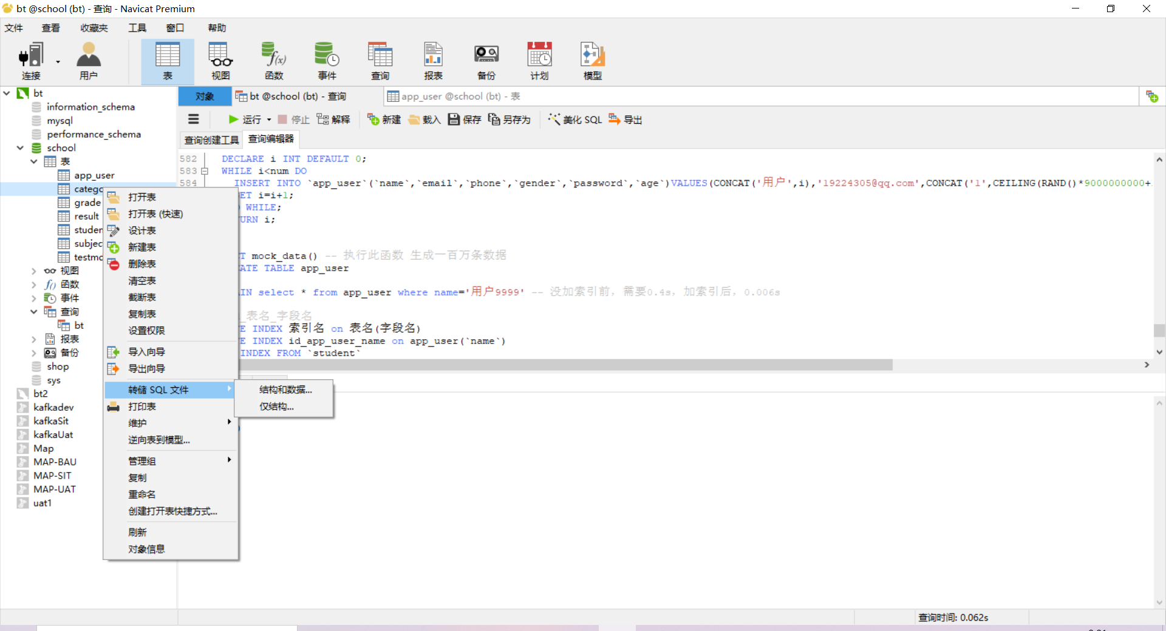Select 对象信息 in context menu
This screenshot has width=1166, height=631.
(170, 549)
